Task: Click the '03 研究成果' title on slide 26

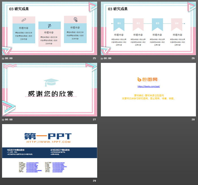Action: click(x=118, y=9)
